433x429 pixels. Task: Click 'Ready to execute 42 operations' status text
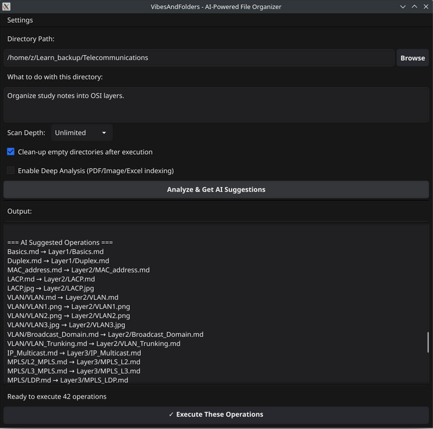[57, 397]
